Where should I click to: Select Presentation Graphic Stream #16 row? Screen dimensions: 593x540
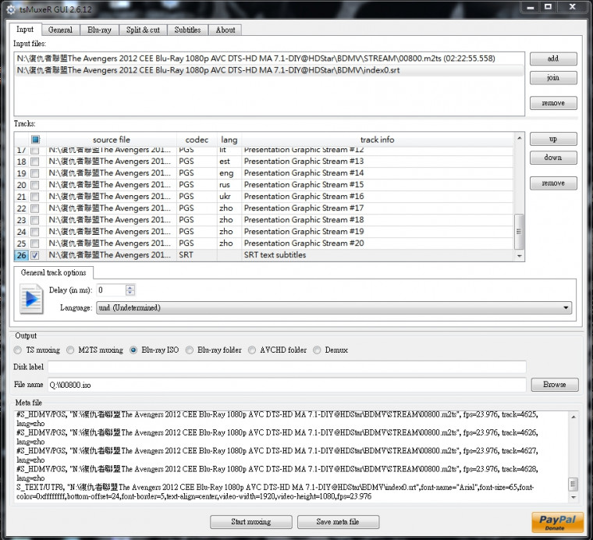tap(264, 197)
